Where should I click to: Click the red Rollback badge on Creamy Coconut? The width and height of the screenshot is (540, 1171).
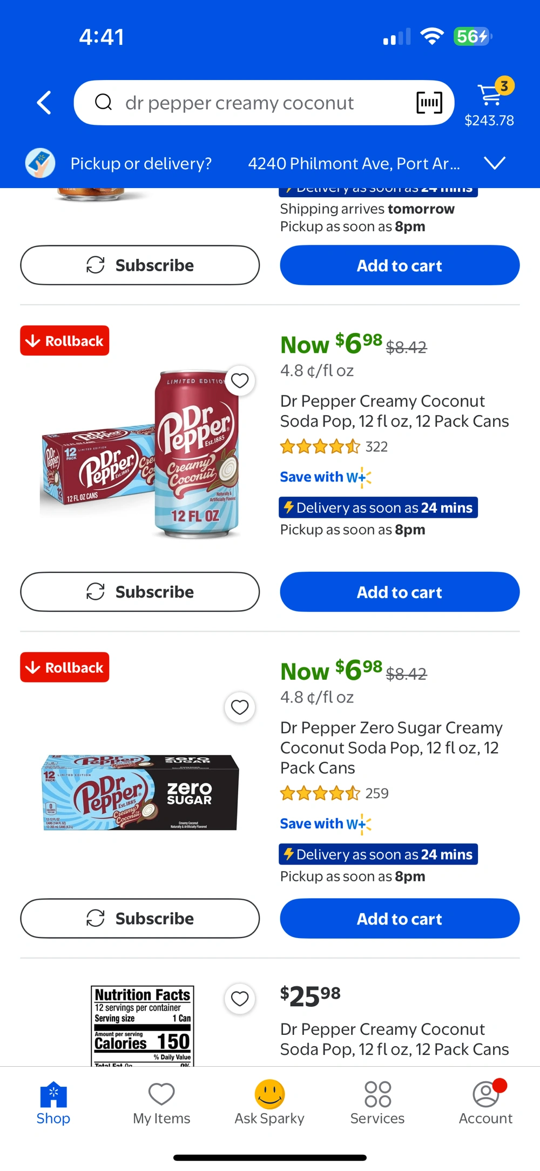(x=65, y=341)
